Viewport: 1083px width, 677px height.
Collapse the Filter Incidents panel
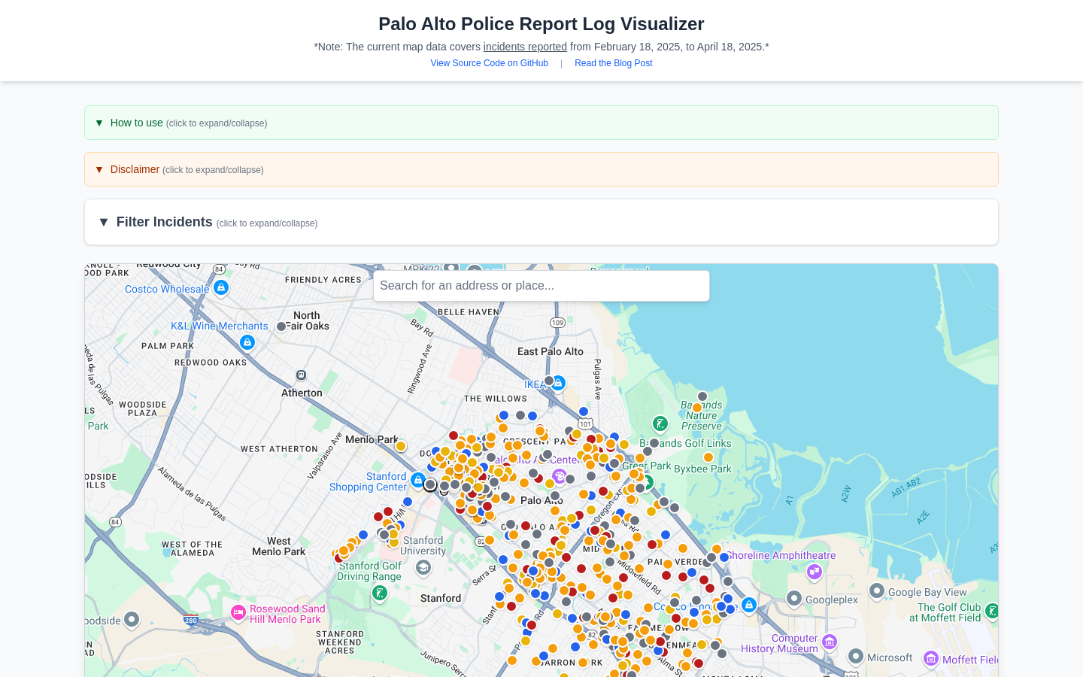[x=541, y=222]
